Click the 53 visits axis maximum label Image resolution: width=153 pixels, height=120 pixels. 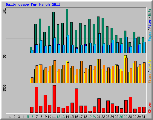4,56
